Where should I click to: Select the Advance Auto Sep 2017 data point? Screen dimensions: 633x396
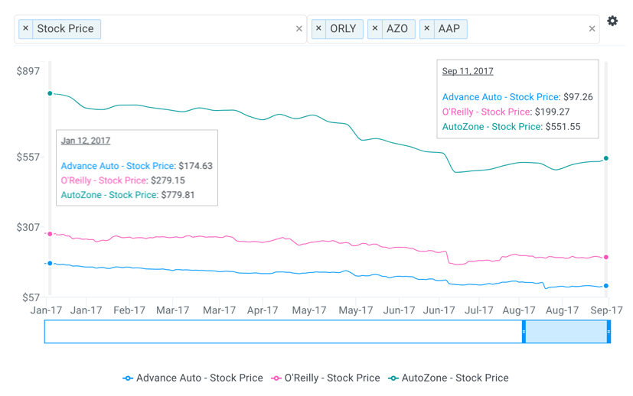pos(606,286)
